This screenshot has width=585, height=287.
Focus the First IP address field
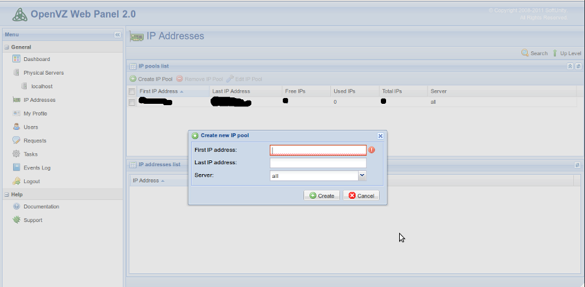[x=318, y=150]
